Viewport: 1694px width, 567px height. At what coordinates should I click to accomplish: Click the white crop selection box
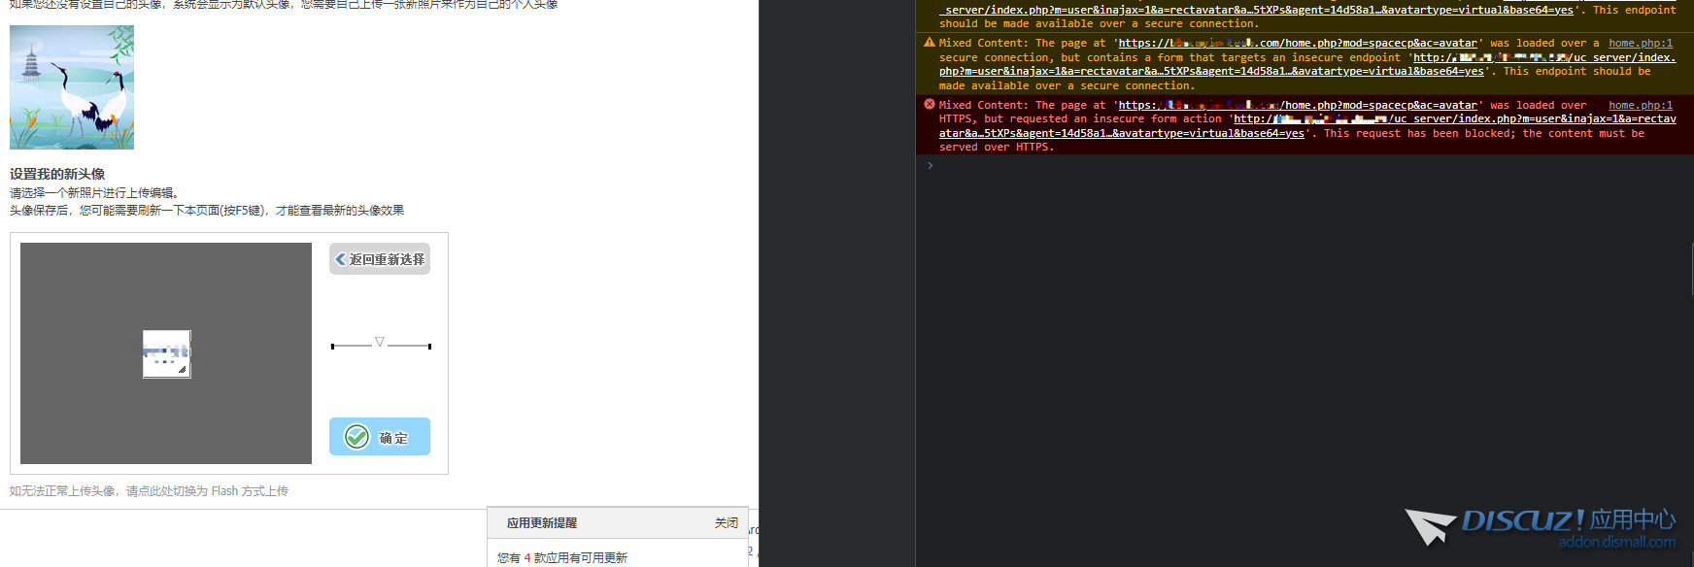(166, 353)
